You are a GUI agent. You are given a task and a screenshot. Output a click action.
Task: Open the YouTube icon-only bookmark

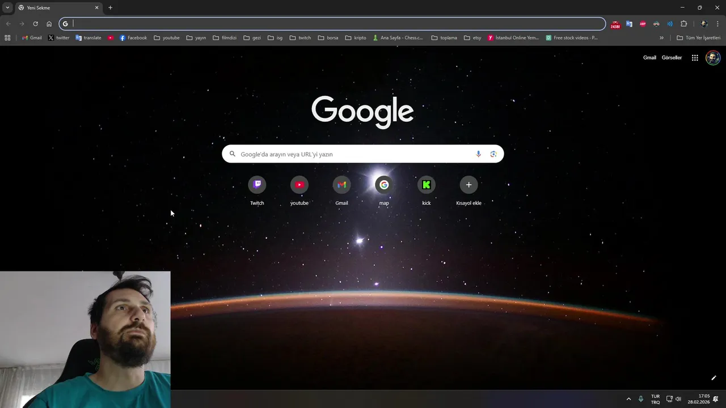(111, 38)
